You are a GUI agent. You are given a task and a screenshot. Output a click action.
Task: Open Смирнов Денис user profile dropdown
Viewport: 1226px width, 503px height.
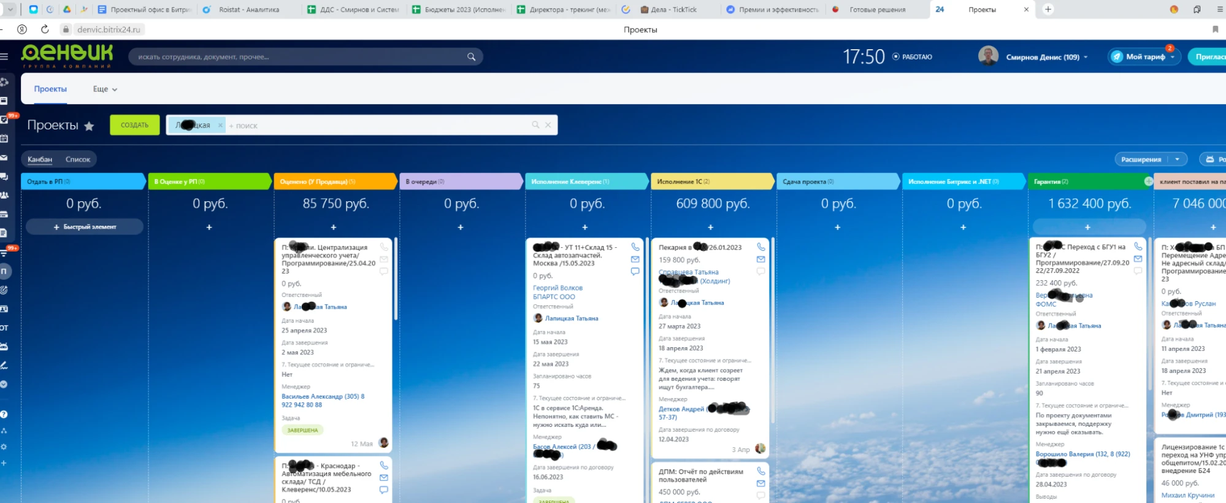[x=1046, y=57]
